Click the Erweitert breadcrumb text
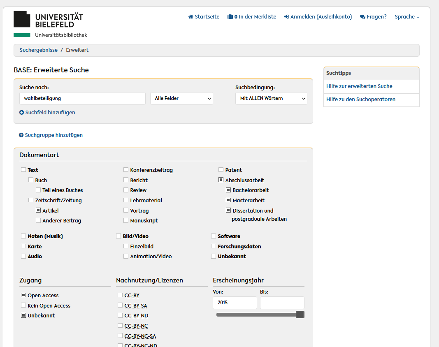Image resolution: width=439 pixels, height=347 pixels. pos(77,50)
